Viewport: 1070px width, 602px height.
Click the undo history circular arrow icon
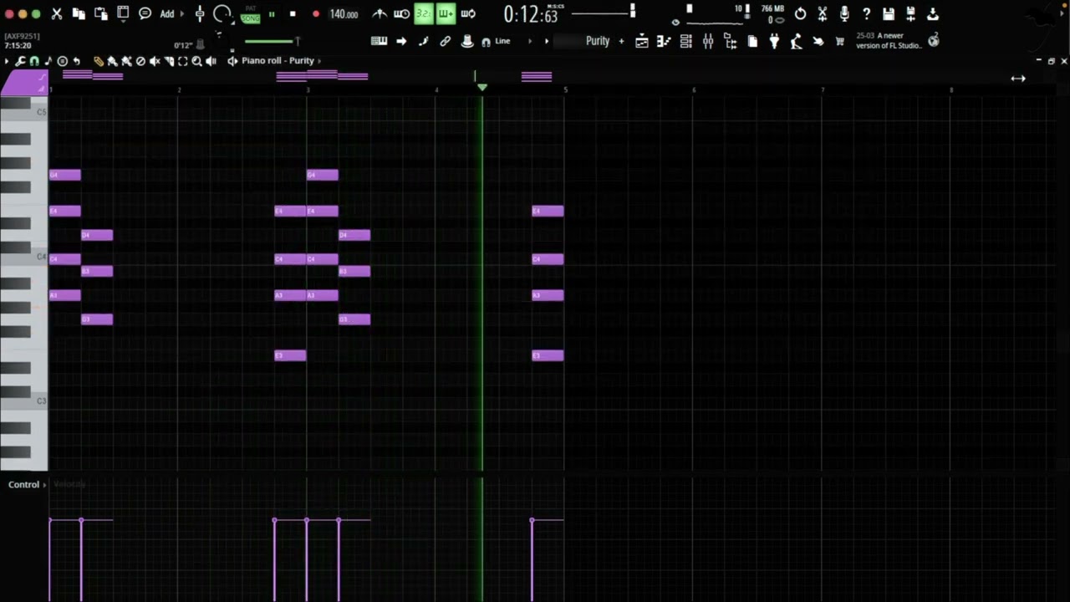tap(801, 14)
